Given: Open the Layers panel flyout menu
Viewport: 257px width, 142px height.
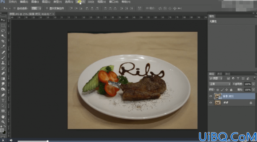Looking at the screenshot, I should (x=256, y=74).
